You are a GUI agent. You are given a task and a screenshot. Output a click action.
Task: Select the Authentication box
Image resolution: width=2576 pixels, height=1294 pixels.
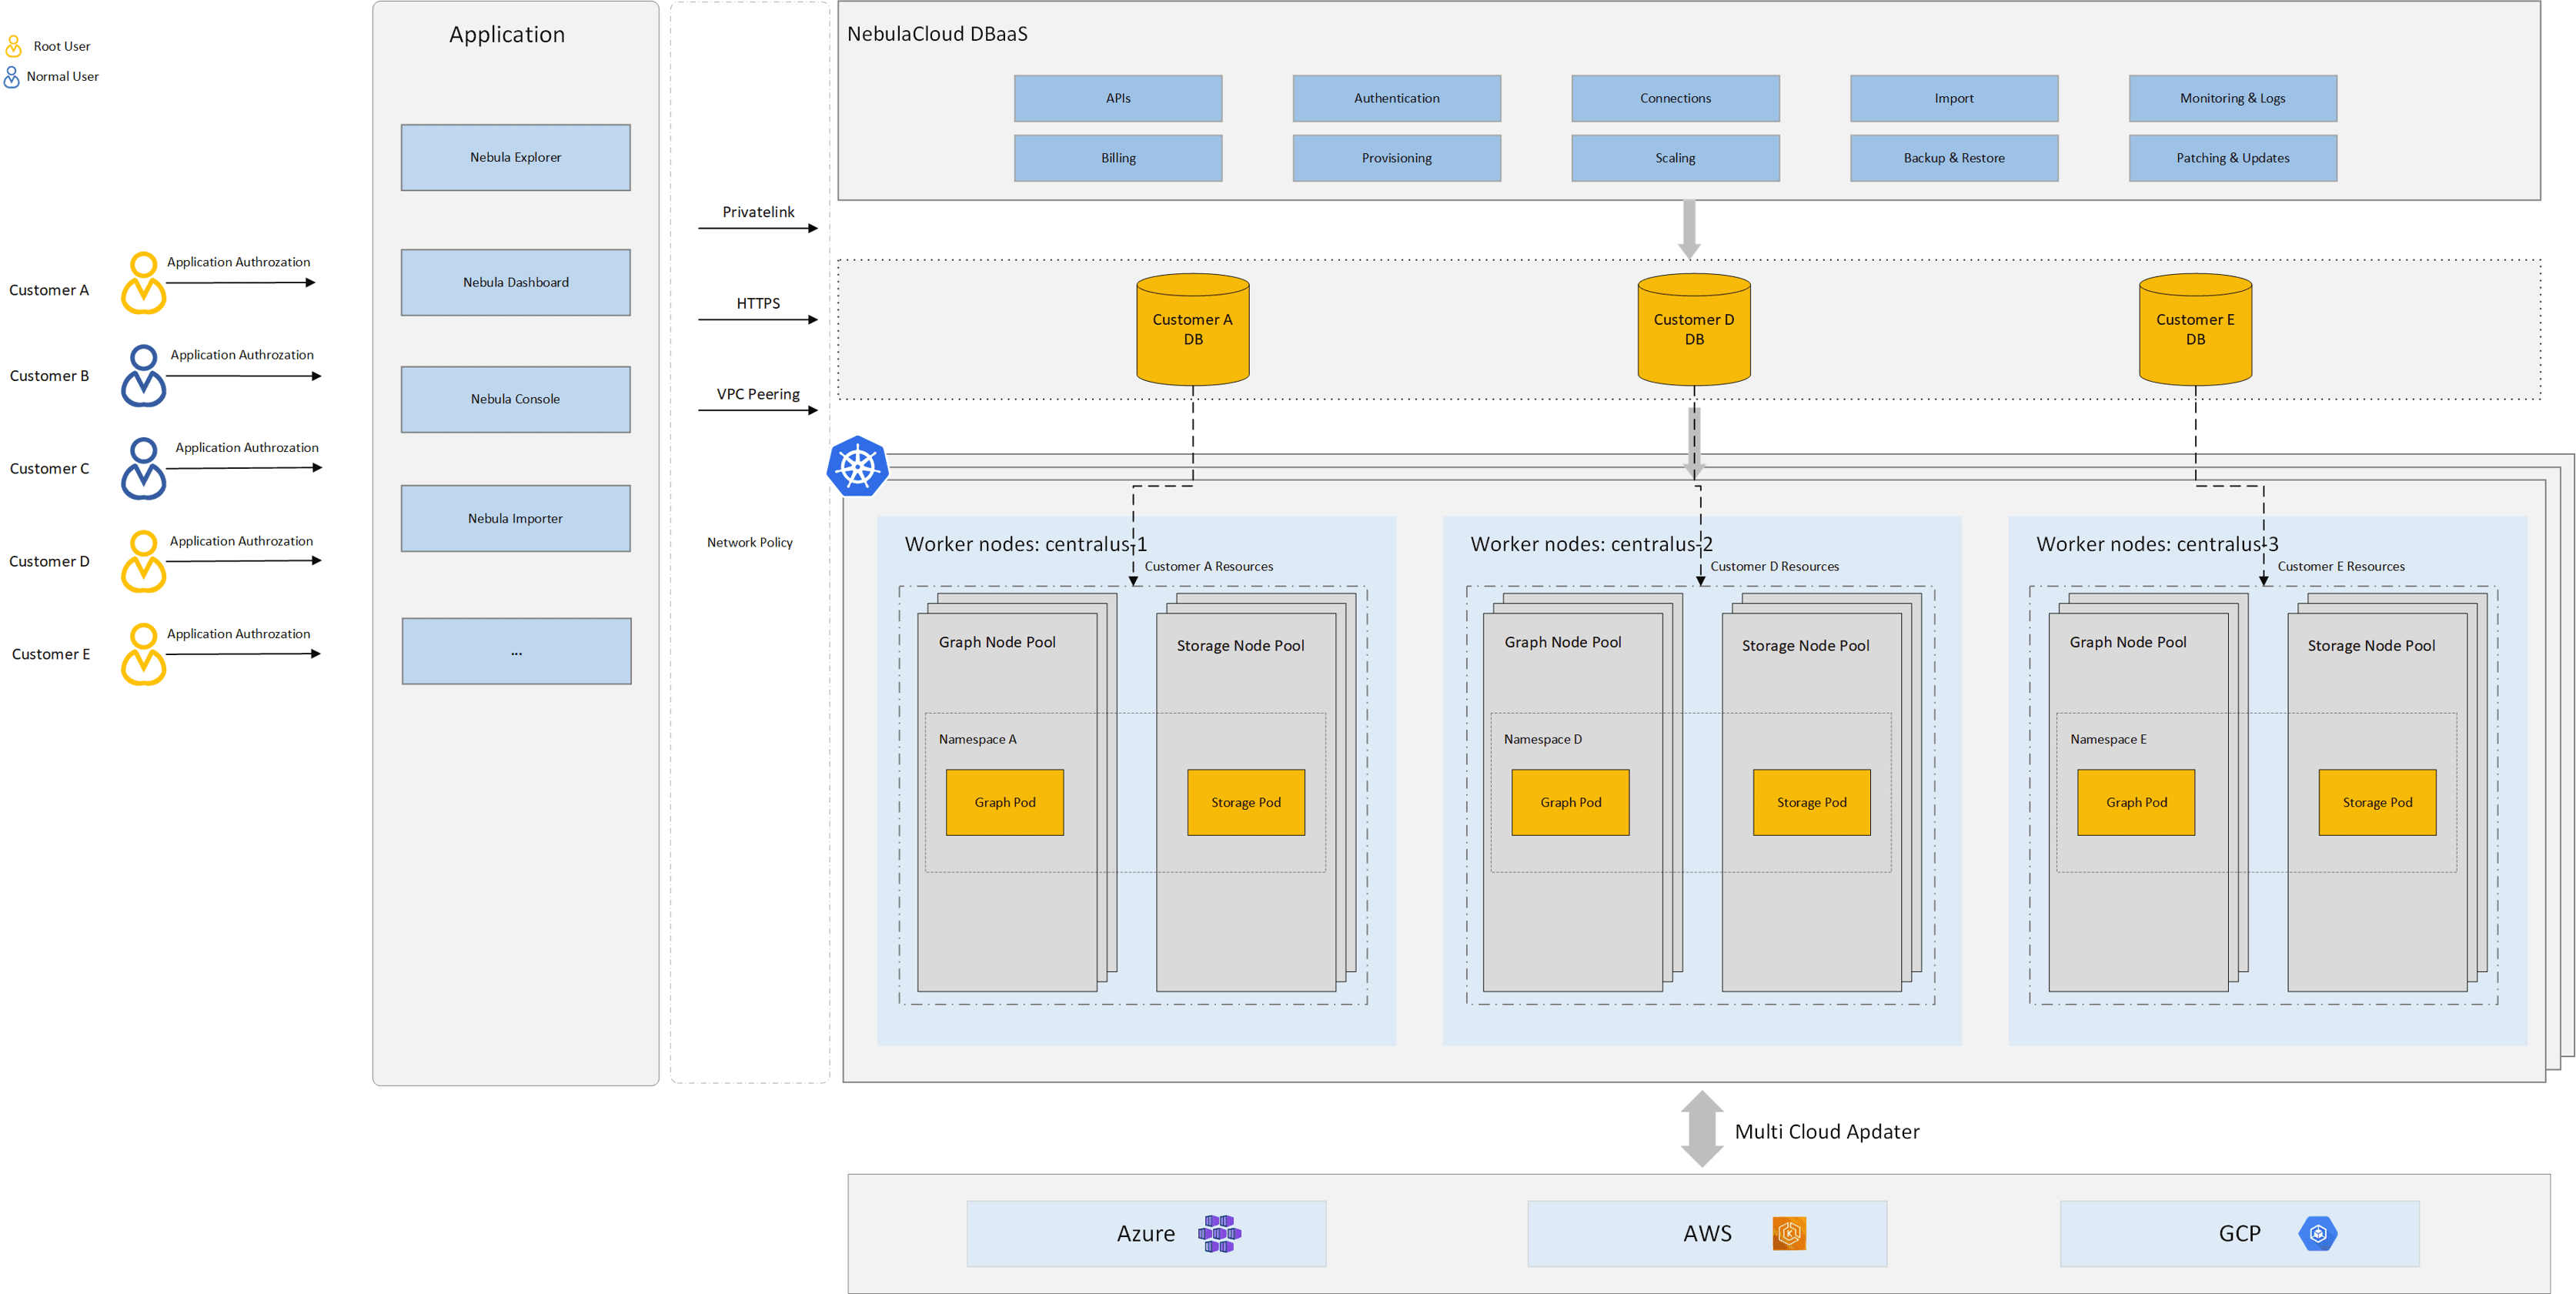[x=1397, y=99]
